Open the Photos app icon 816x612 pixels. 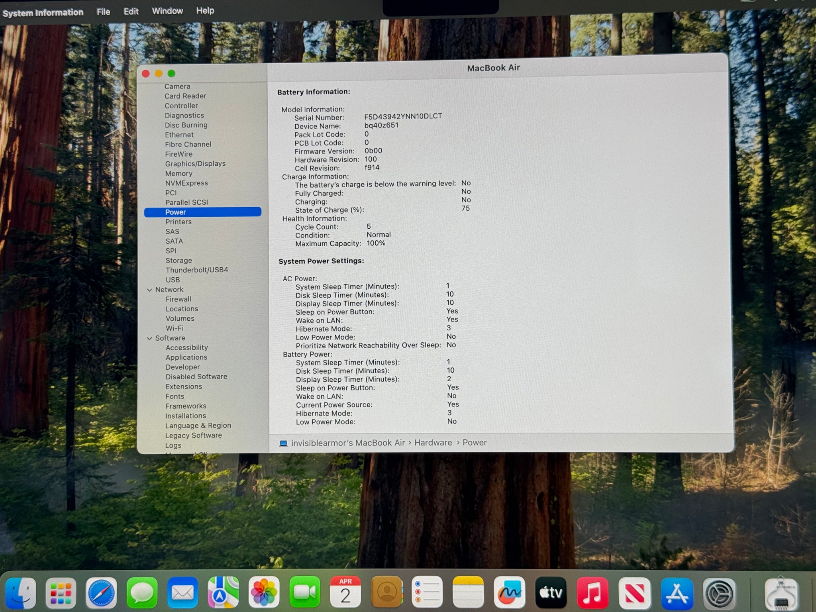tap(264, 593)
